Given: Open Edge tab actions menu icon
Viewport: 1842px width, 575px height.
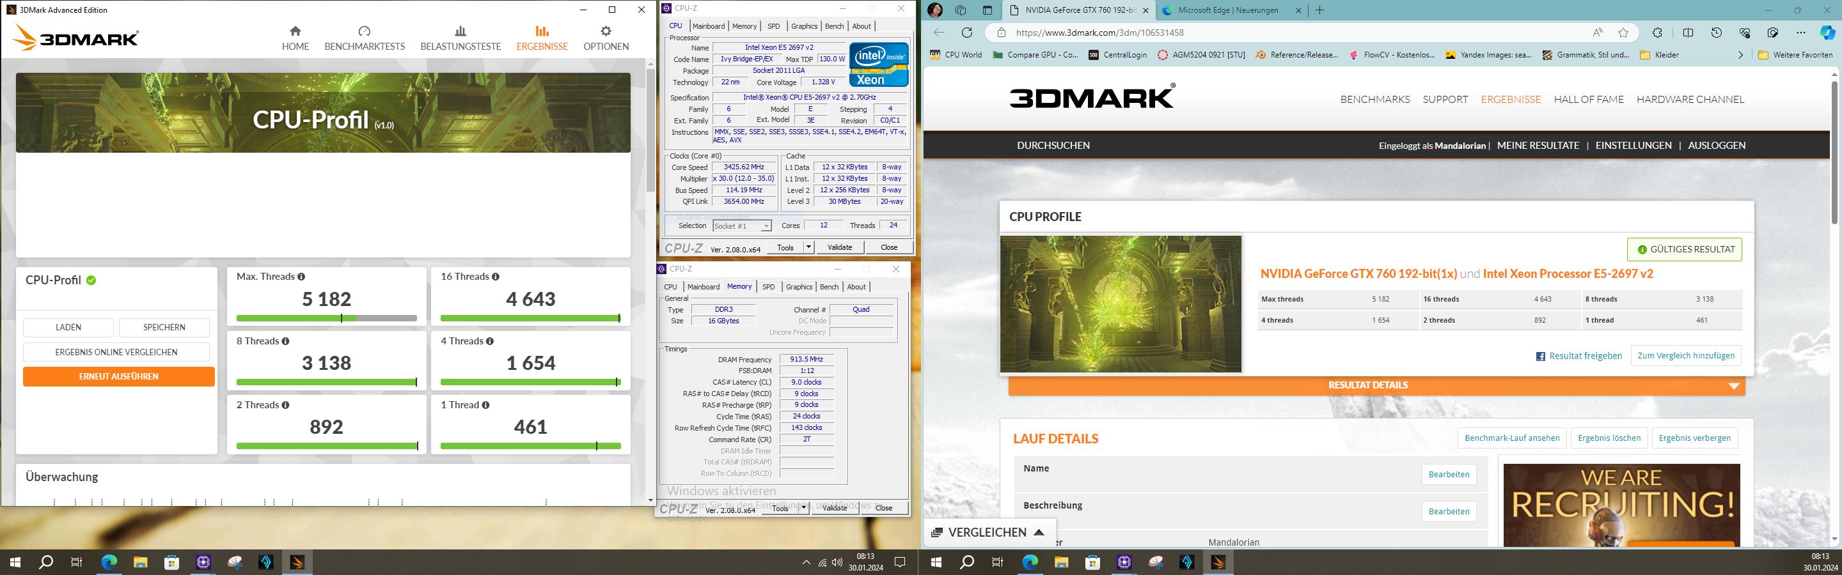Looking at the screenshot, I should click(988, 10).
